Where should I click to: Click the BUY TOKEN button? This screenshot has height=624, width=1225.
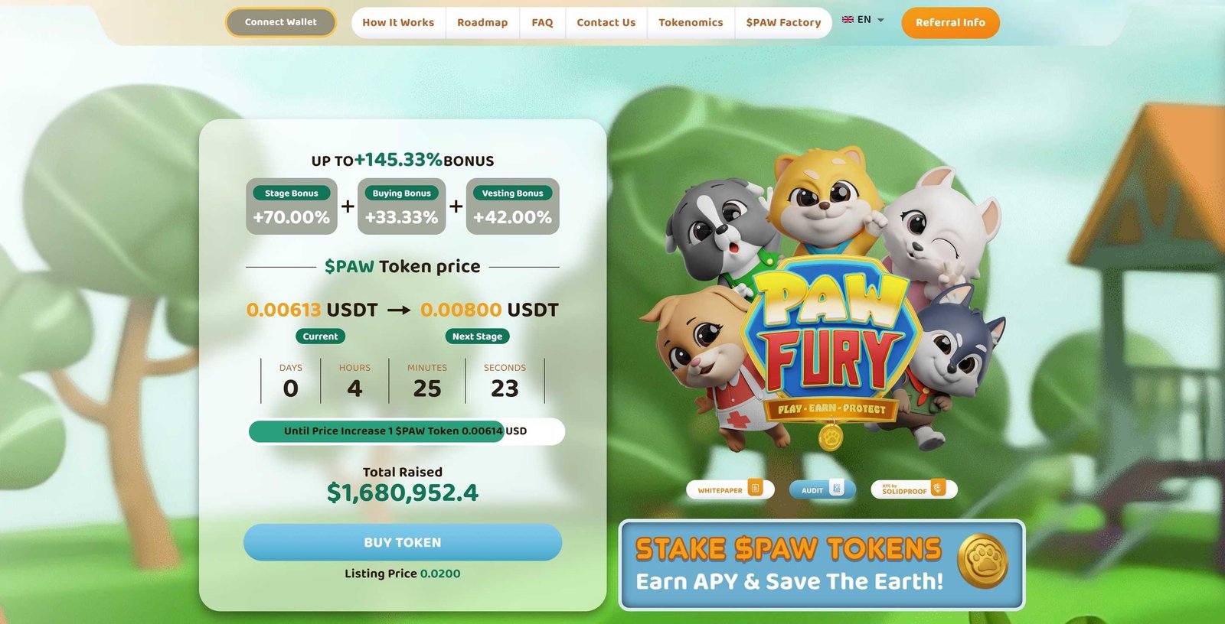point(403,542)
